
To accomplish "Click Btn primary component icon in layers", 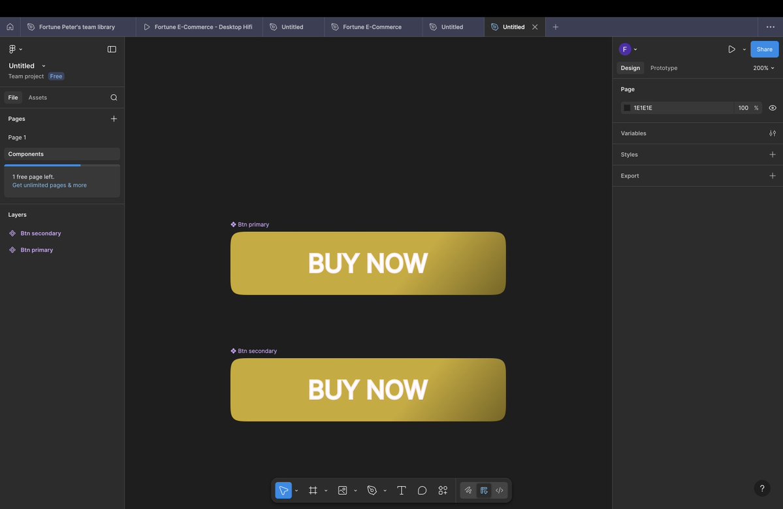I will pos(12,250).
